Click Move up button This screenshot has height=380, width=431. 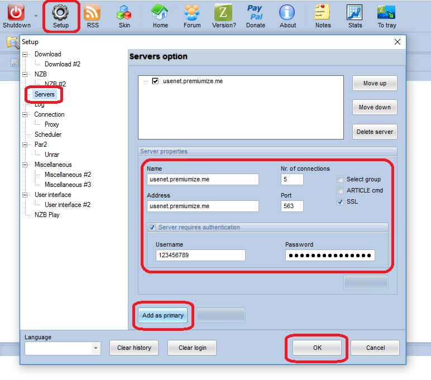(x=375, y=83)
